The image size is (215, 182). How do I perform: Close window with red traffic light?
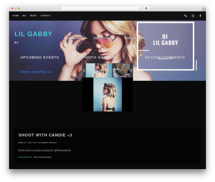12,9
